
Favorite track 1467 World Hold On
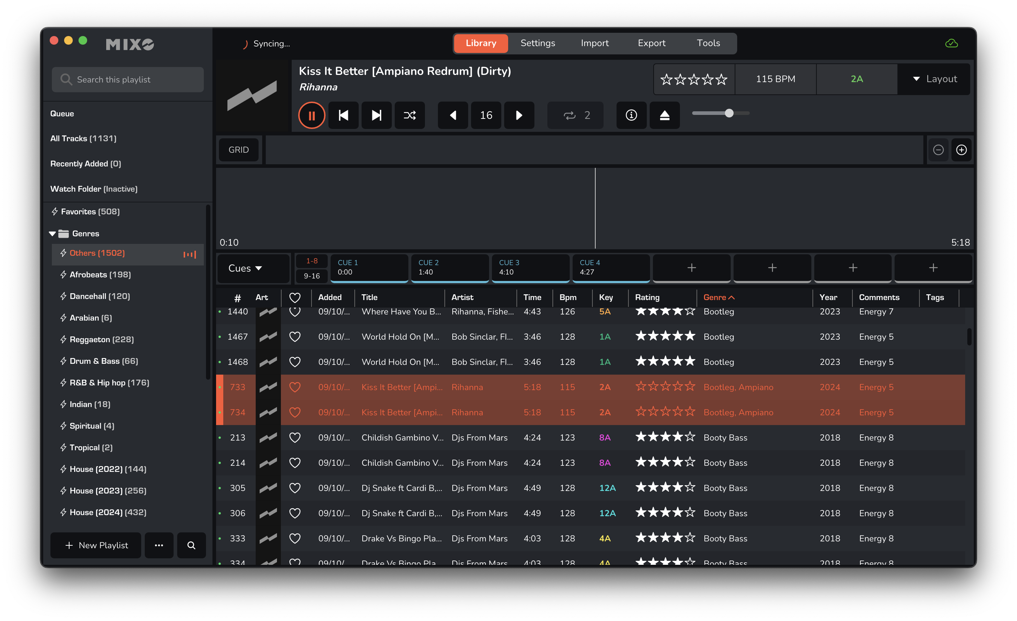coord(295,337)
